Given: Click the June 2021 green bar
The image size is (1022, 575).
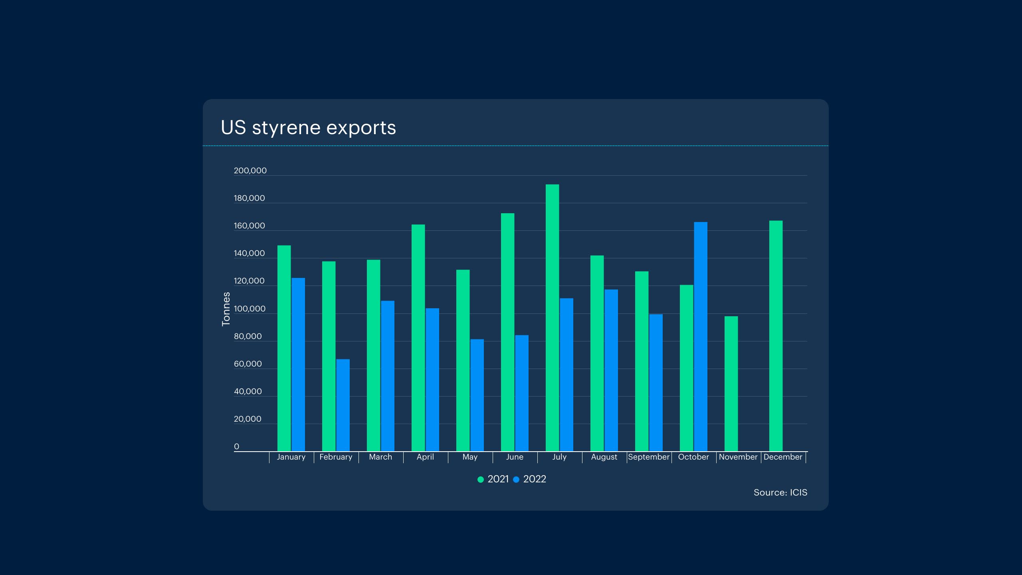Looking at the screenshot, I should tap(507, 332).
